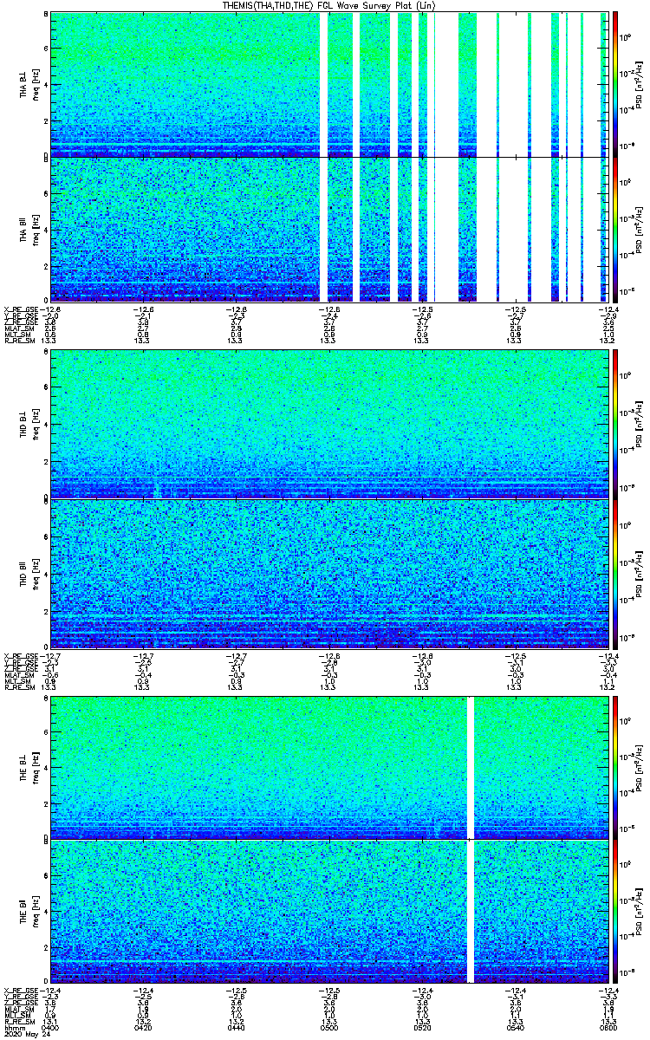Click the R_RE_SM row label below THD panels

pyautogui.click(x=18, y=686)
